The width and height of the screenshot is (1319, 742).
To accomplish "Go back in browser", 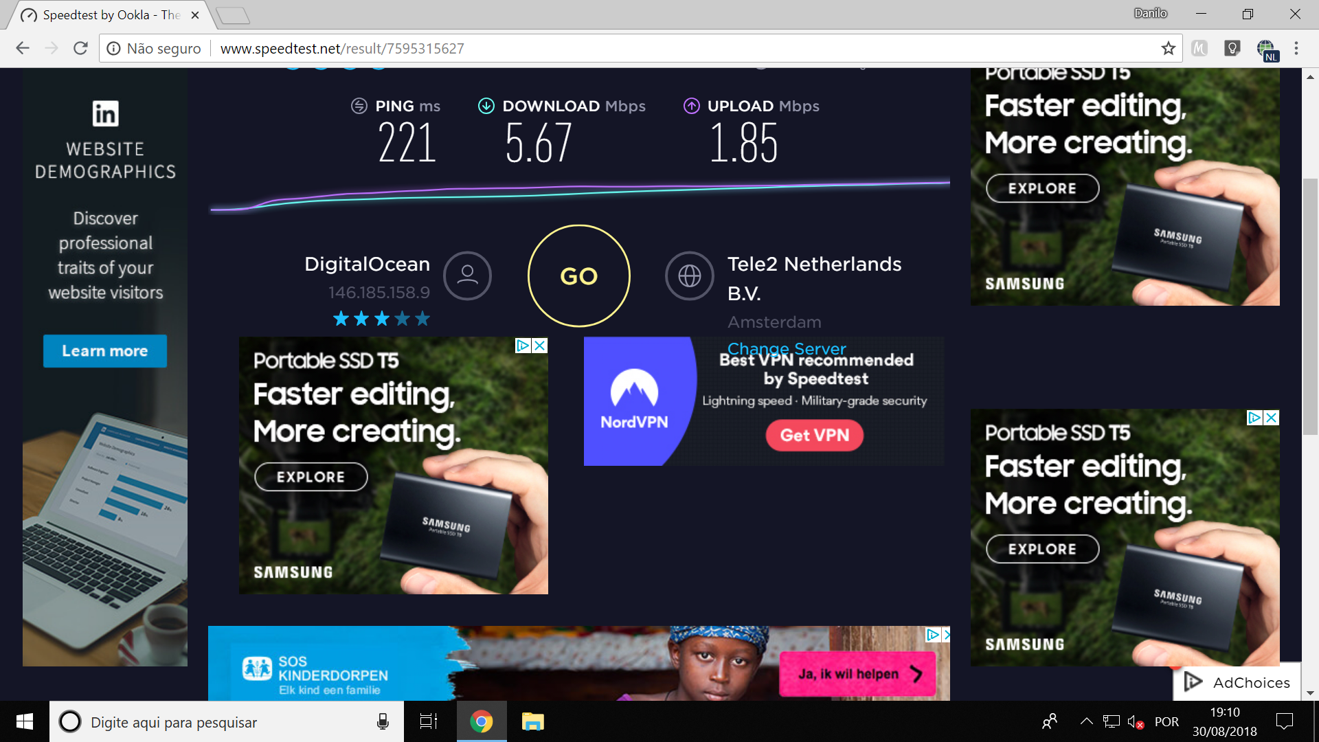I will pyautogui.click(x=23, y=48).
